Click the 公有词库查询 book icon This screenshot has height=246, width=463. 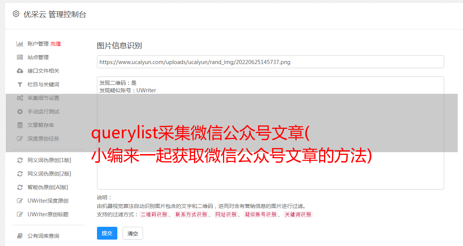(x=20, y=236)
